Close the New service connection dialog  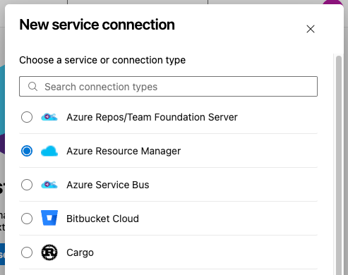[x=311, y=29]
